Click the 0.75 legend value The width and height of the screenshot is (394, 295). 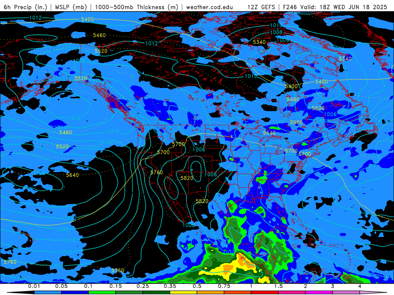[224, 286]
